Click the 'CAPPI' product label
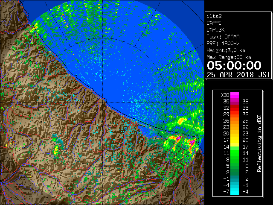Screen dimensions: 273x205 (214, 23)
